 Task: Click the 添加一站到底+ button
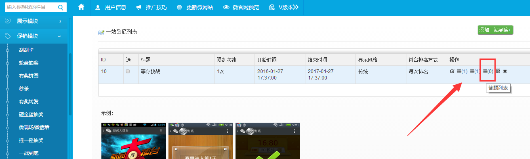495,30
